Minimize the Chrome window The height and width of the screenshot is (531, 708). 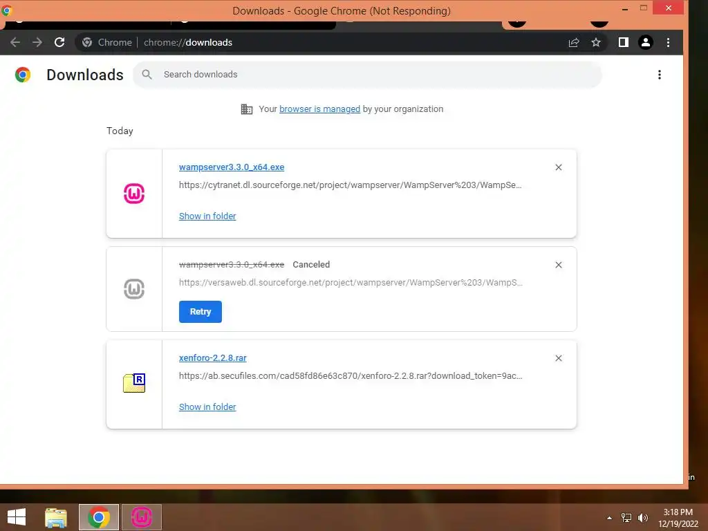625,9
